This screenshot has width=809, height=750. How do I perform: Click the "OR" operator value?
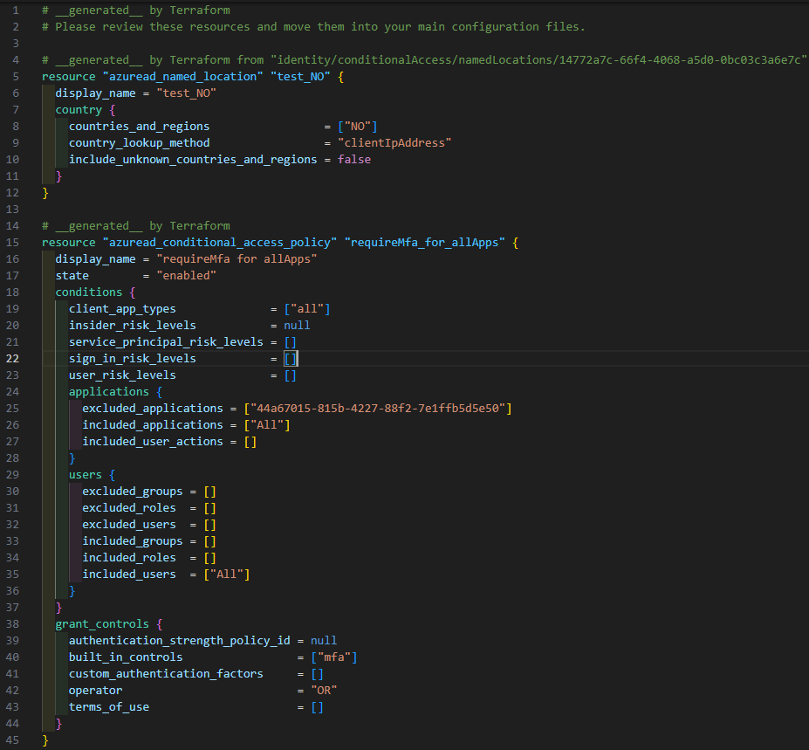(324, 691)
